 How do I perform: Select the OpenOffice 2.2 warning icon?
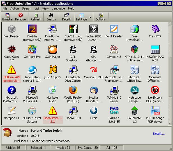[53, 111]
